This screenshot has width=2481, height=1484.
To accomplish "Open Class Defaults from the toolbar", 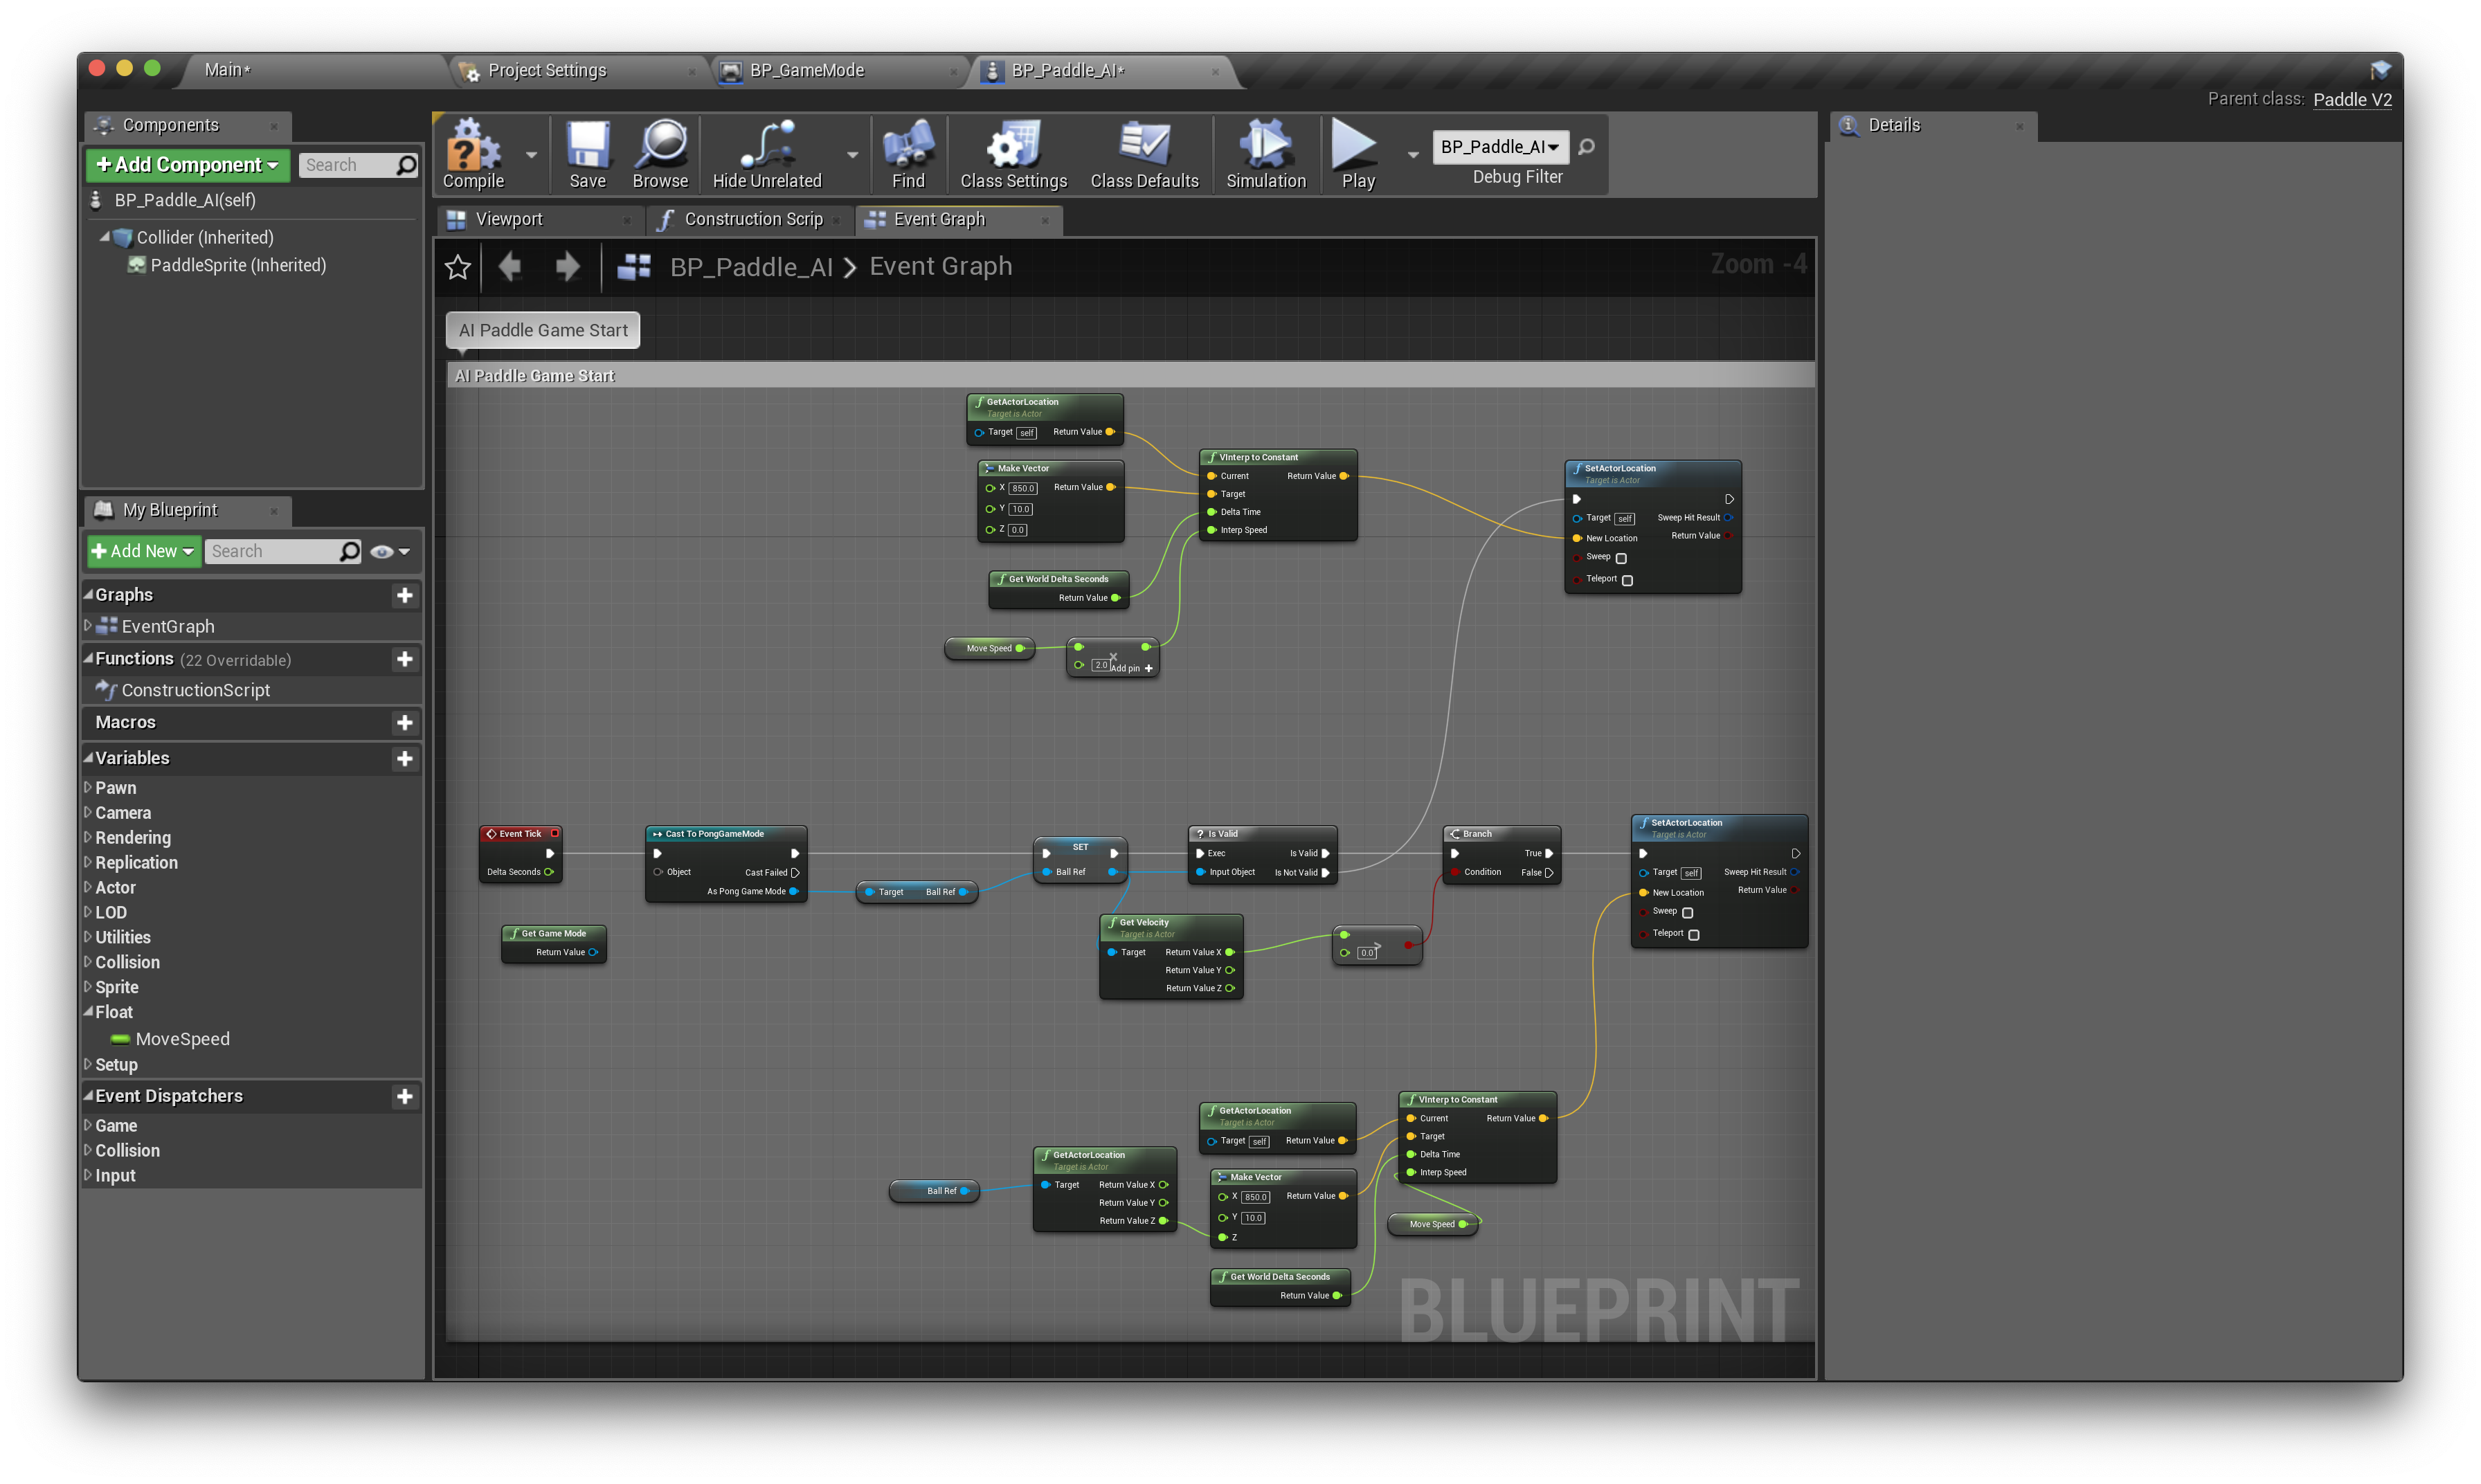I will [1144, 146].
